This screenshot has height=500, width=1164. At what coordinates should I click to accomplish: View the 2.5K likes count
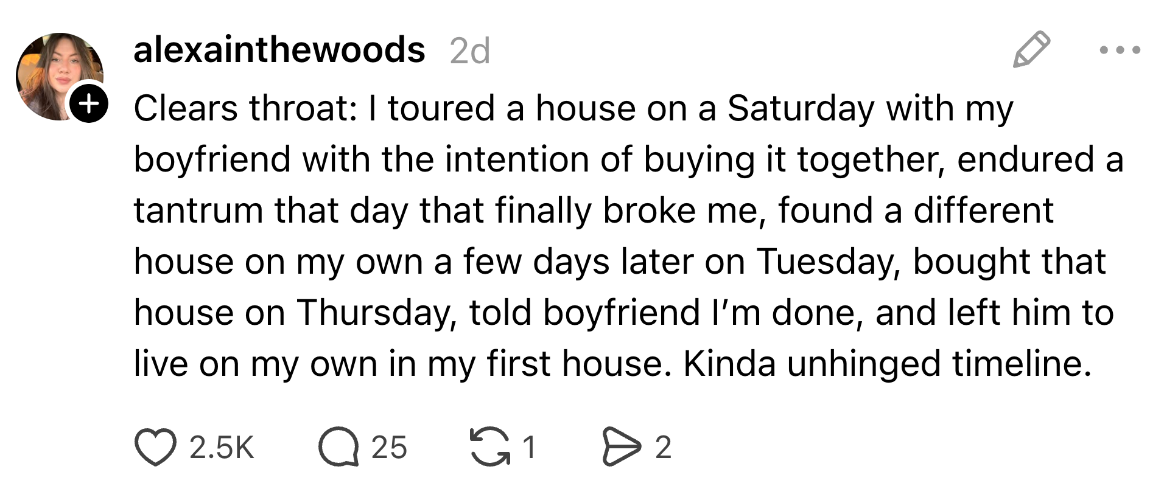coord(222,448)
